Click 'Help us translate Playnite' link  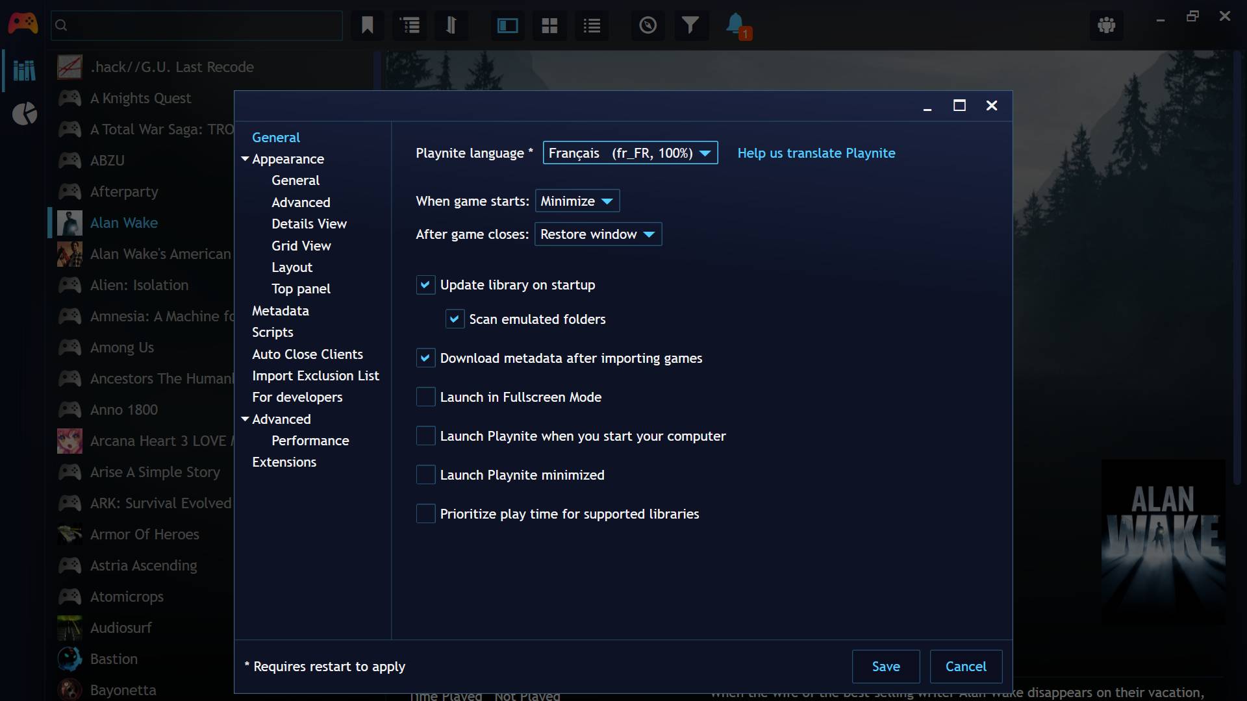(x=816, y=153)
